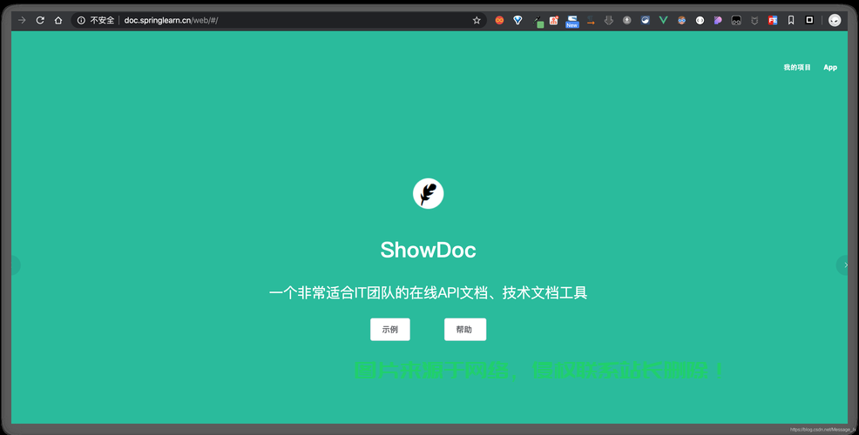The height and width of the screenshot is (435, 859).
Task: Open the Vue devtools extension icon
Action: 663,20
